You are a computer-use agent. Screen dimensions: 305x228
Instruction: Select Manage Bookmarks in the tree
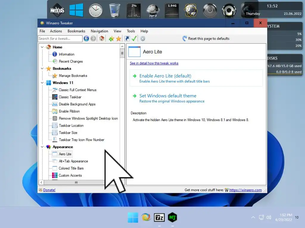pyautogui.click(x=73, y=76)
